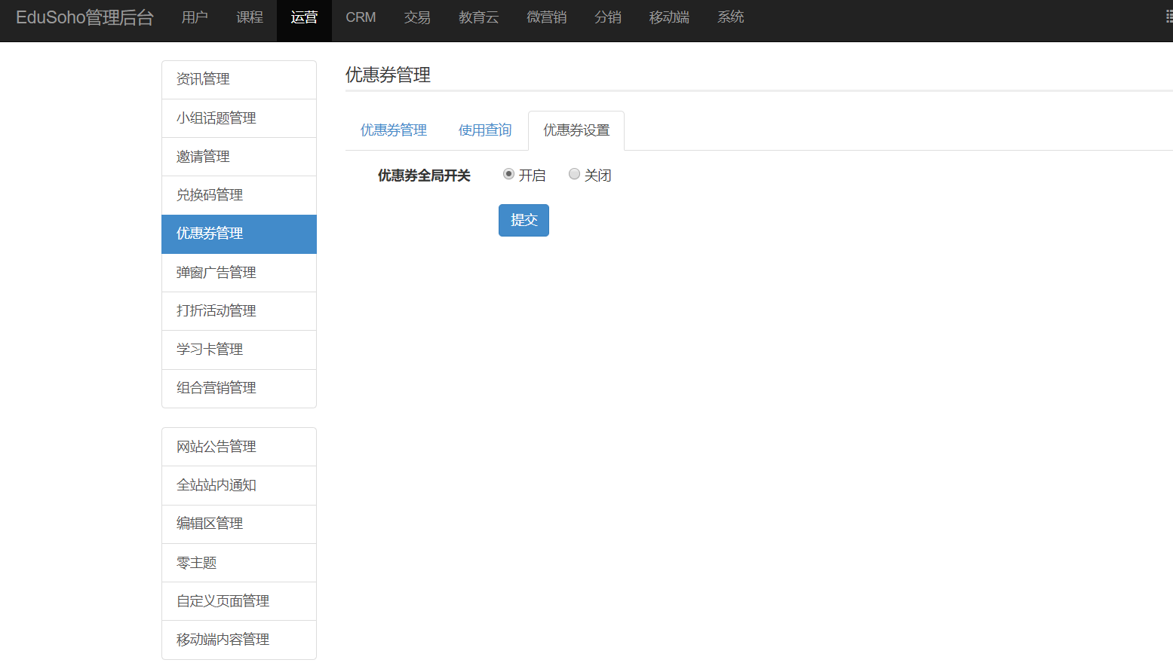
Task: Select the 关闭 radio button
Action: 574,174
